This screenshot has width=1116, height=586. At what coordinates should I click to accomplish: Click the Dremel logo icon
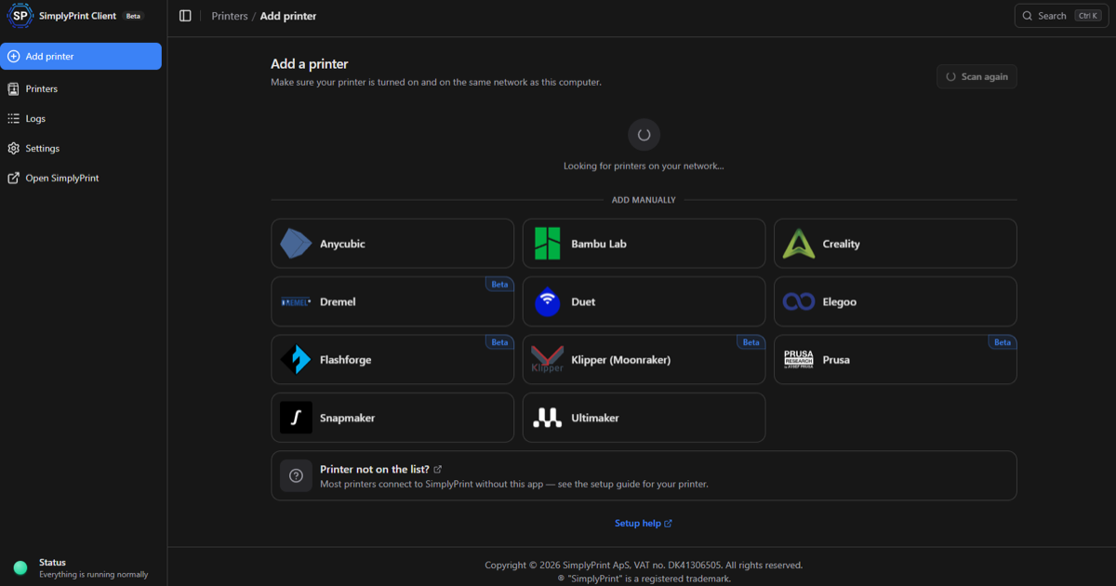click(x=296, y=301)
